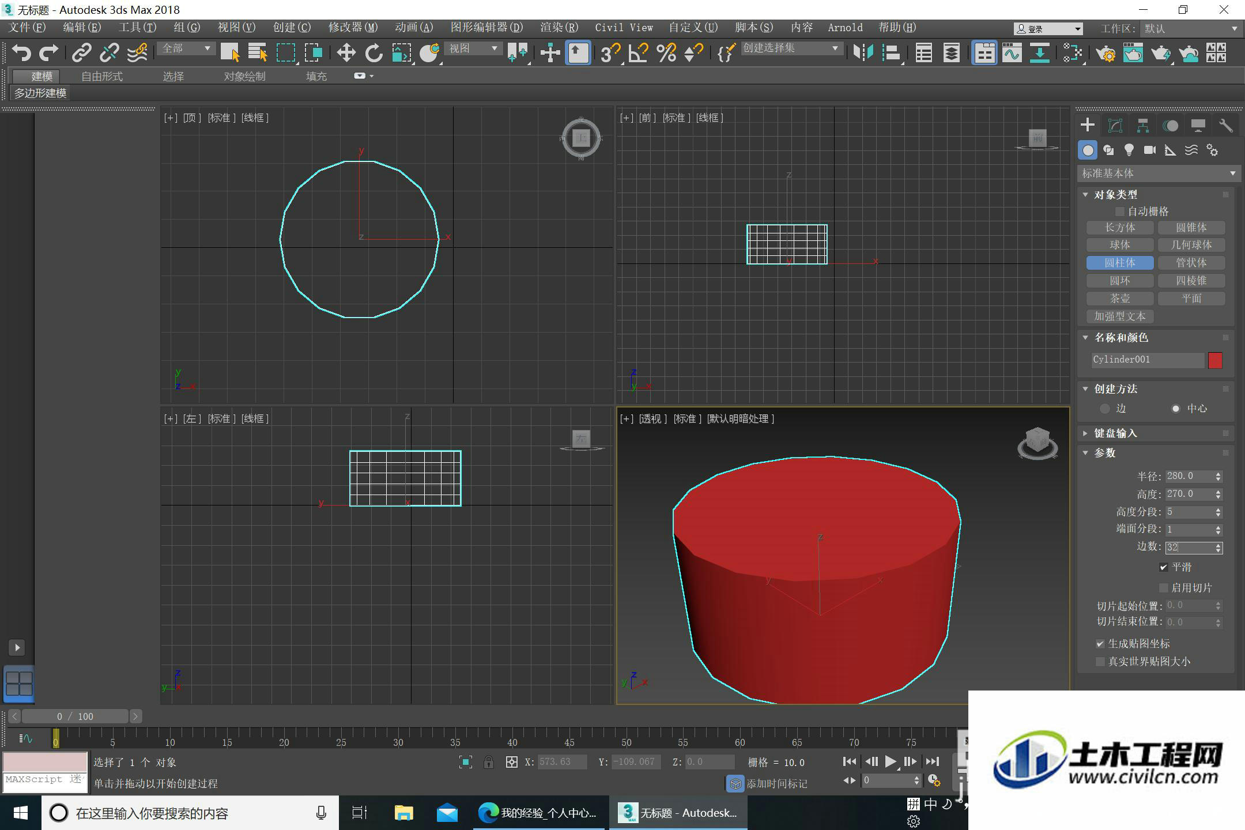Click the 长方体 object button
Image resolution: width=1245 pixels, height=830 pixels.
(x=1119, y=228)
